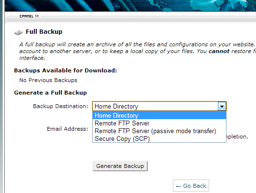The height and width of the screenshot is (193, 256).
Task: Click the Generate Backup button
Action: click(x=120, y=166)
